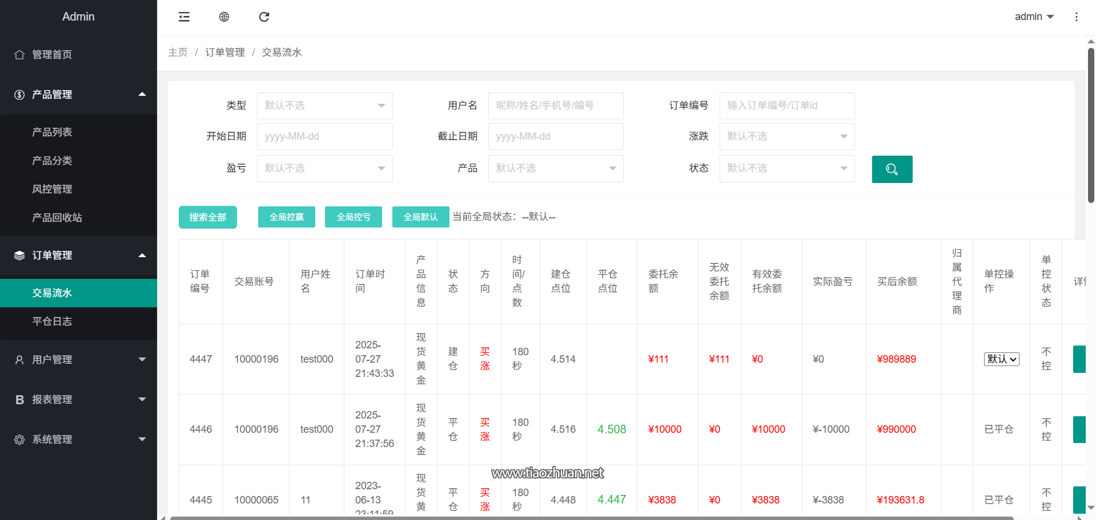Viewport: 1096px width, 520px height.
Task: Click 平仓点位 value 4.508
Action: point(612,429)
